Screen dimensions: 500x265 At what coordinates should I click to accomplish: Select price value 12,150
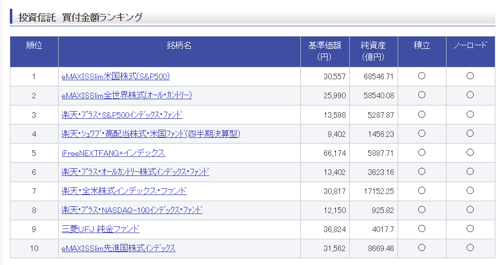click(x=334, y=210)
